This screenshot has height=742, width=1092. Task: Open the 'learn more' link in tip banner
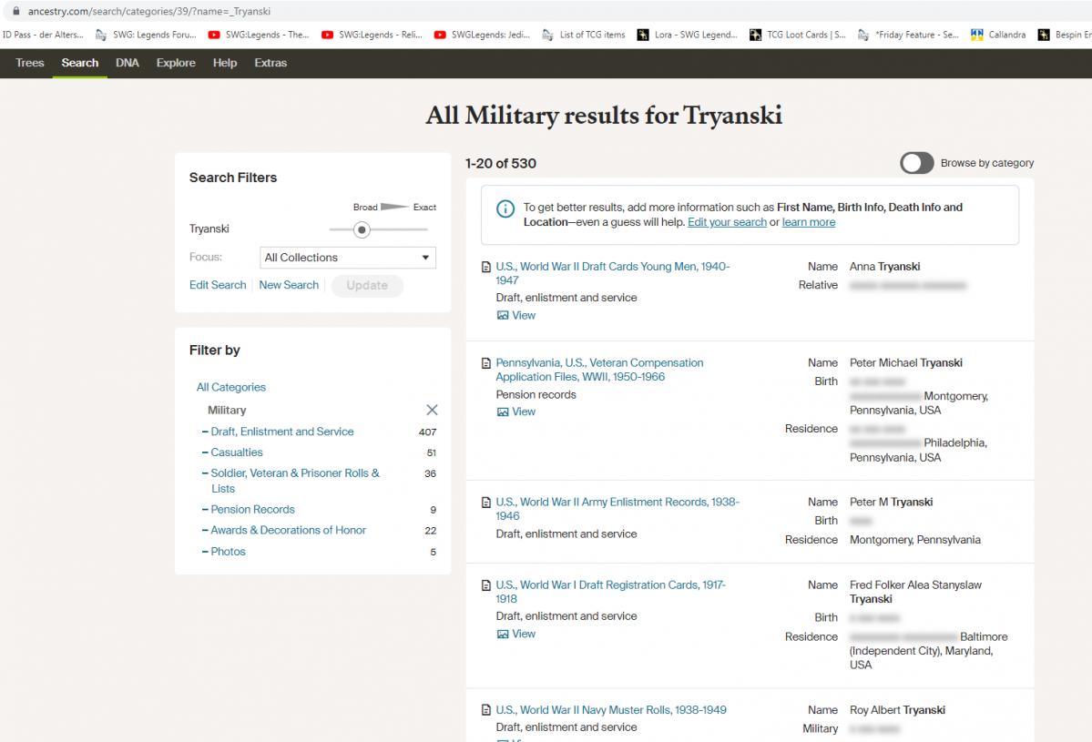click(x=808, y=222)
